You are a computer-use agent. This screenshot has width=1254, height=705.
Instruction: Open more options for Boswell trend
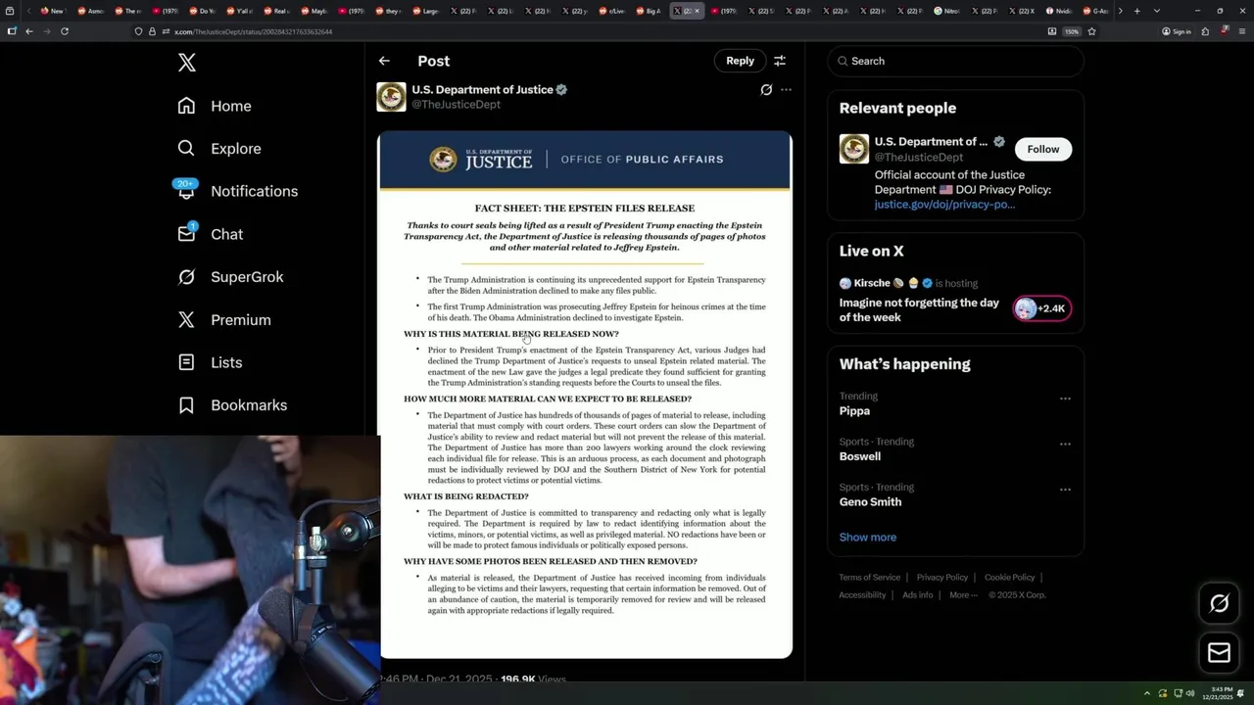coord(1065,444)
